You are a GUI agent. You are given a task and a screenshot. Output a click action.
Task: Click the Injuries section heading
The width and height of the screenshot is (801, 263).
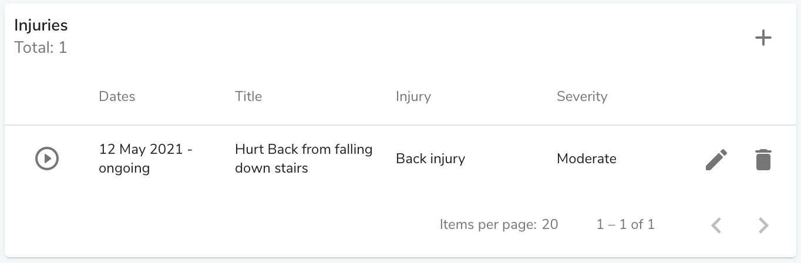coord(41,26)
